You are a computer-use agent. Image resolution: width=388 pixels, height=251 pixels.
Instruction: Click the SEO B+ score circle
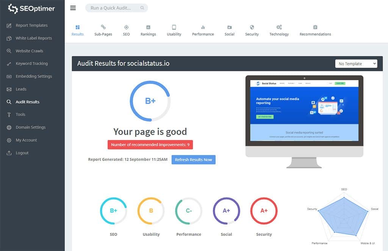point(114,211)
